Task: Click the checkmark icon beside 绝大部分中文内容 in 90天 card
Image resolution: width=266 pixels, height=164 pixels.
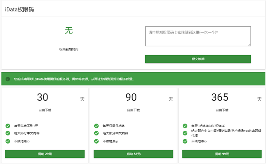Action: click(x=96, y=133)
